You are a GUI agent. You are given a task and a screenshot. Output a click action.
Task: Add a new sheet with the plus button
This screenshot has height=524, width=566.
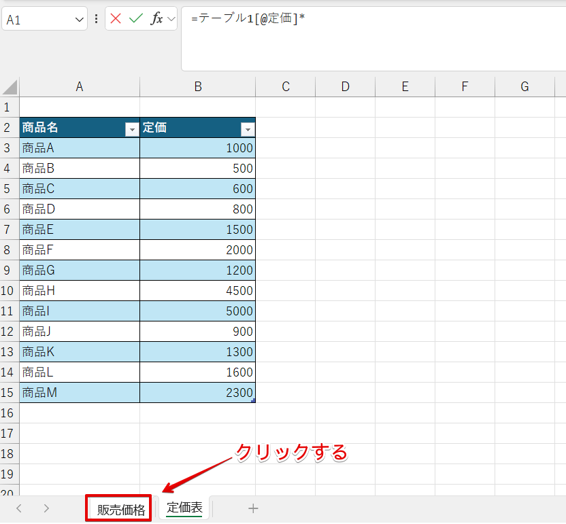(253, 509)
